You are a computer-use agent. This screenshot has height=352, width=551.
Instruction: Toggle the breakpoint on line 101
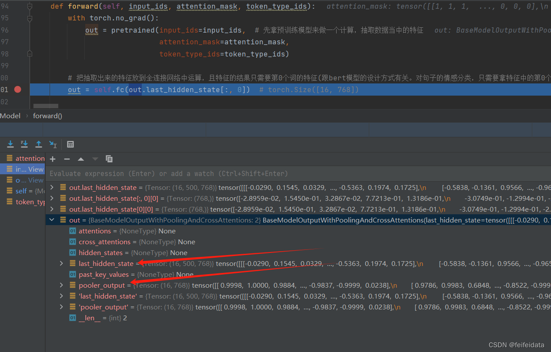coord(17,90)
